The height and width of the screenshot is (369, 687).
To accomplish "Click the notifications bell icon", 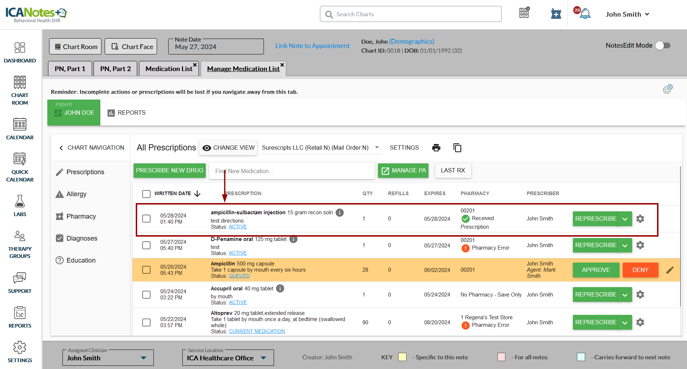I will (584, 14).
